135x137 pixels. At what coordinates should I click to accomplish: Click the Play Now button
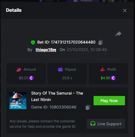click(x=109, y=101)
